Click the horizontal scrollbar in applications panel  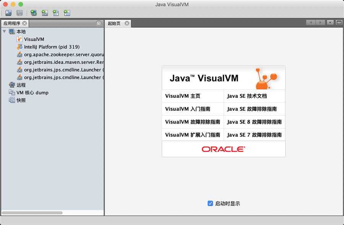(32, 213)
